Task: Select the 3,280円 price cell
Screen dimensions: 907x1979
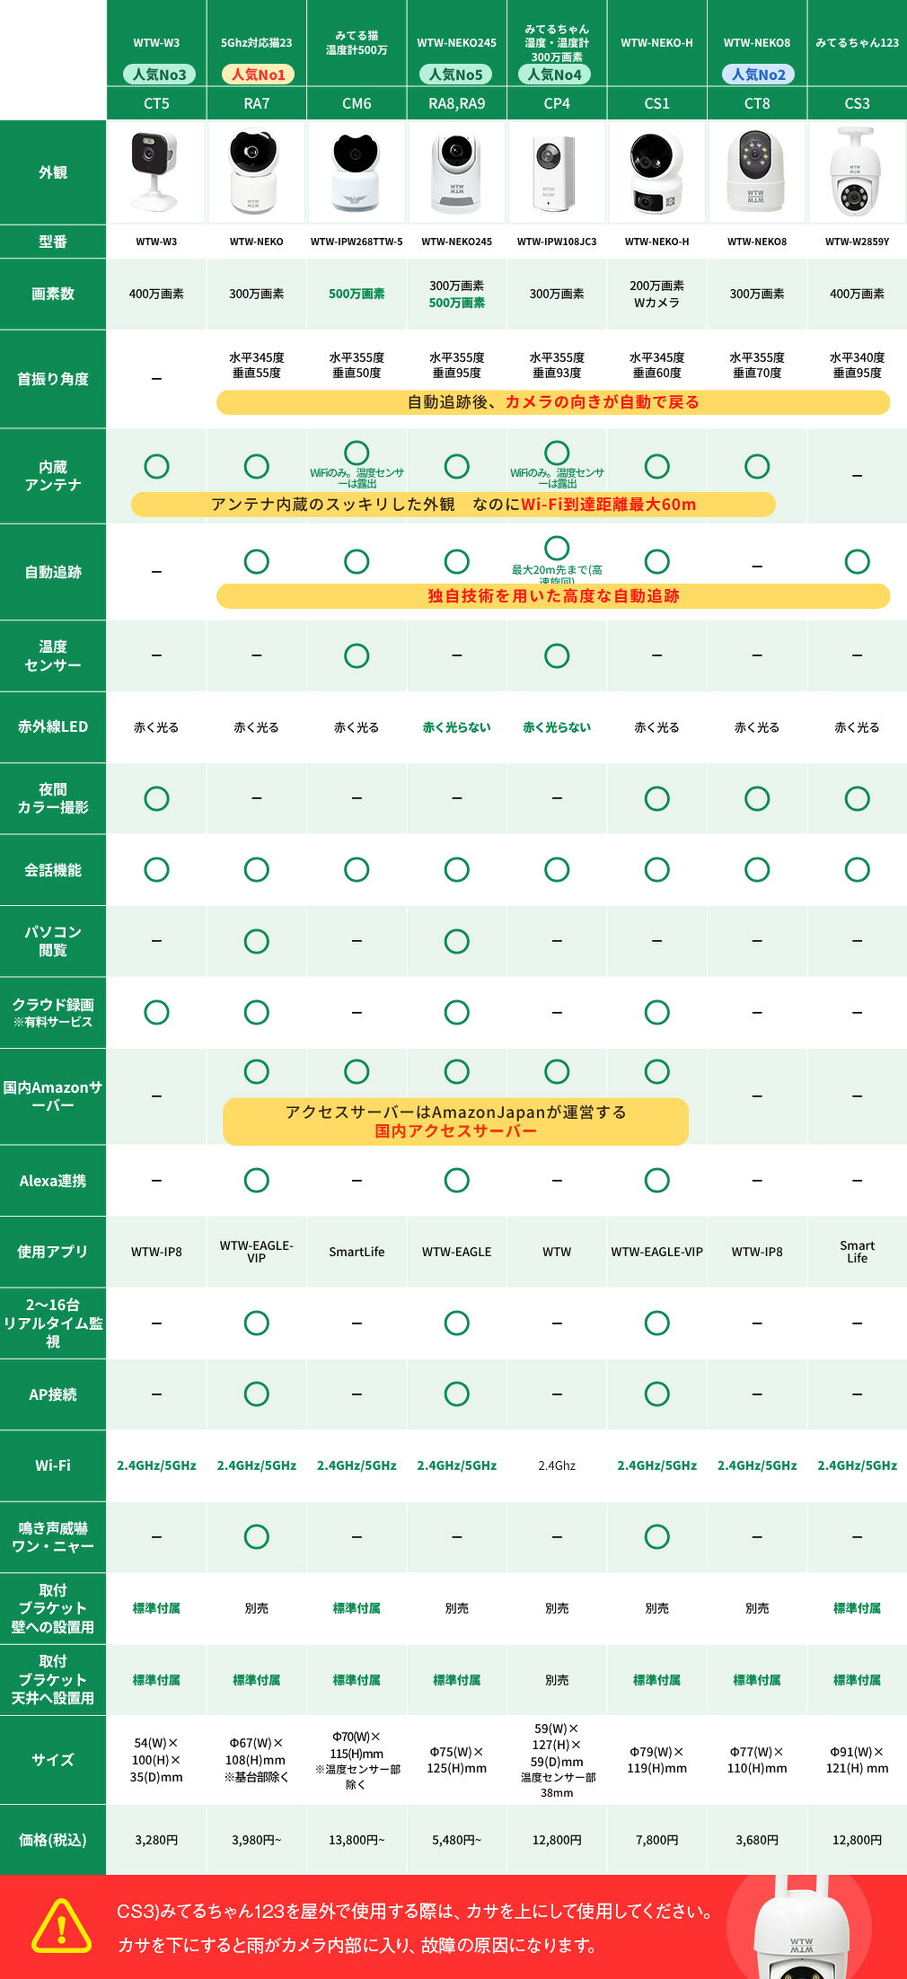Action: (156, 1840)
